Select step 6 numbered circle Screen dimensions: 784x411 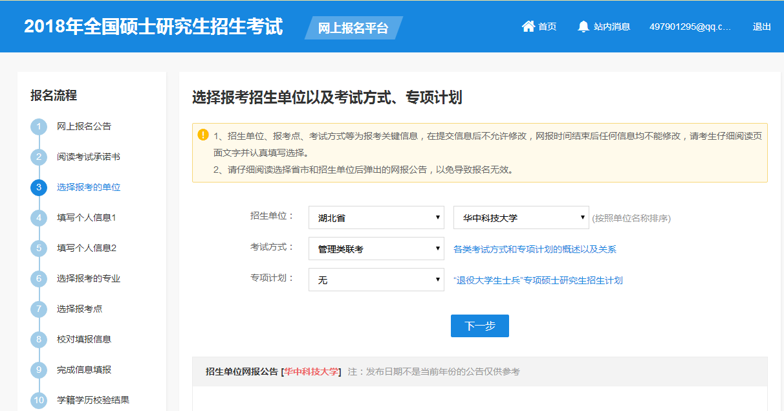(x=39, y=278)
